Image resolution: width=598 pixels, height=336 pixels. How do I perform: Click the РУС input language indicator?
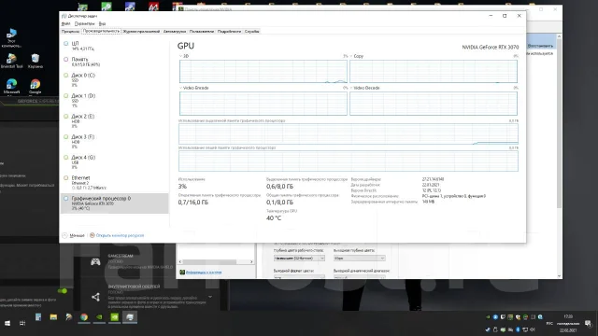coord(549,323)
